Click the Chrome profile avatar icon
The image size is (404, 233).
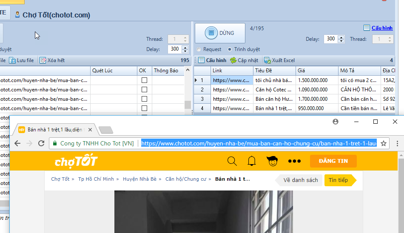336,122
